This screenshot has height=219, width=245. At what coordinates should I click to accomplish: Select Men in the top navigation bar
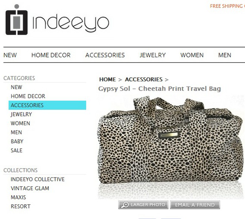[225, 55]
